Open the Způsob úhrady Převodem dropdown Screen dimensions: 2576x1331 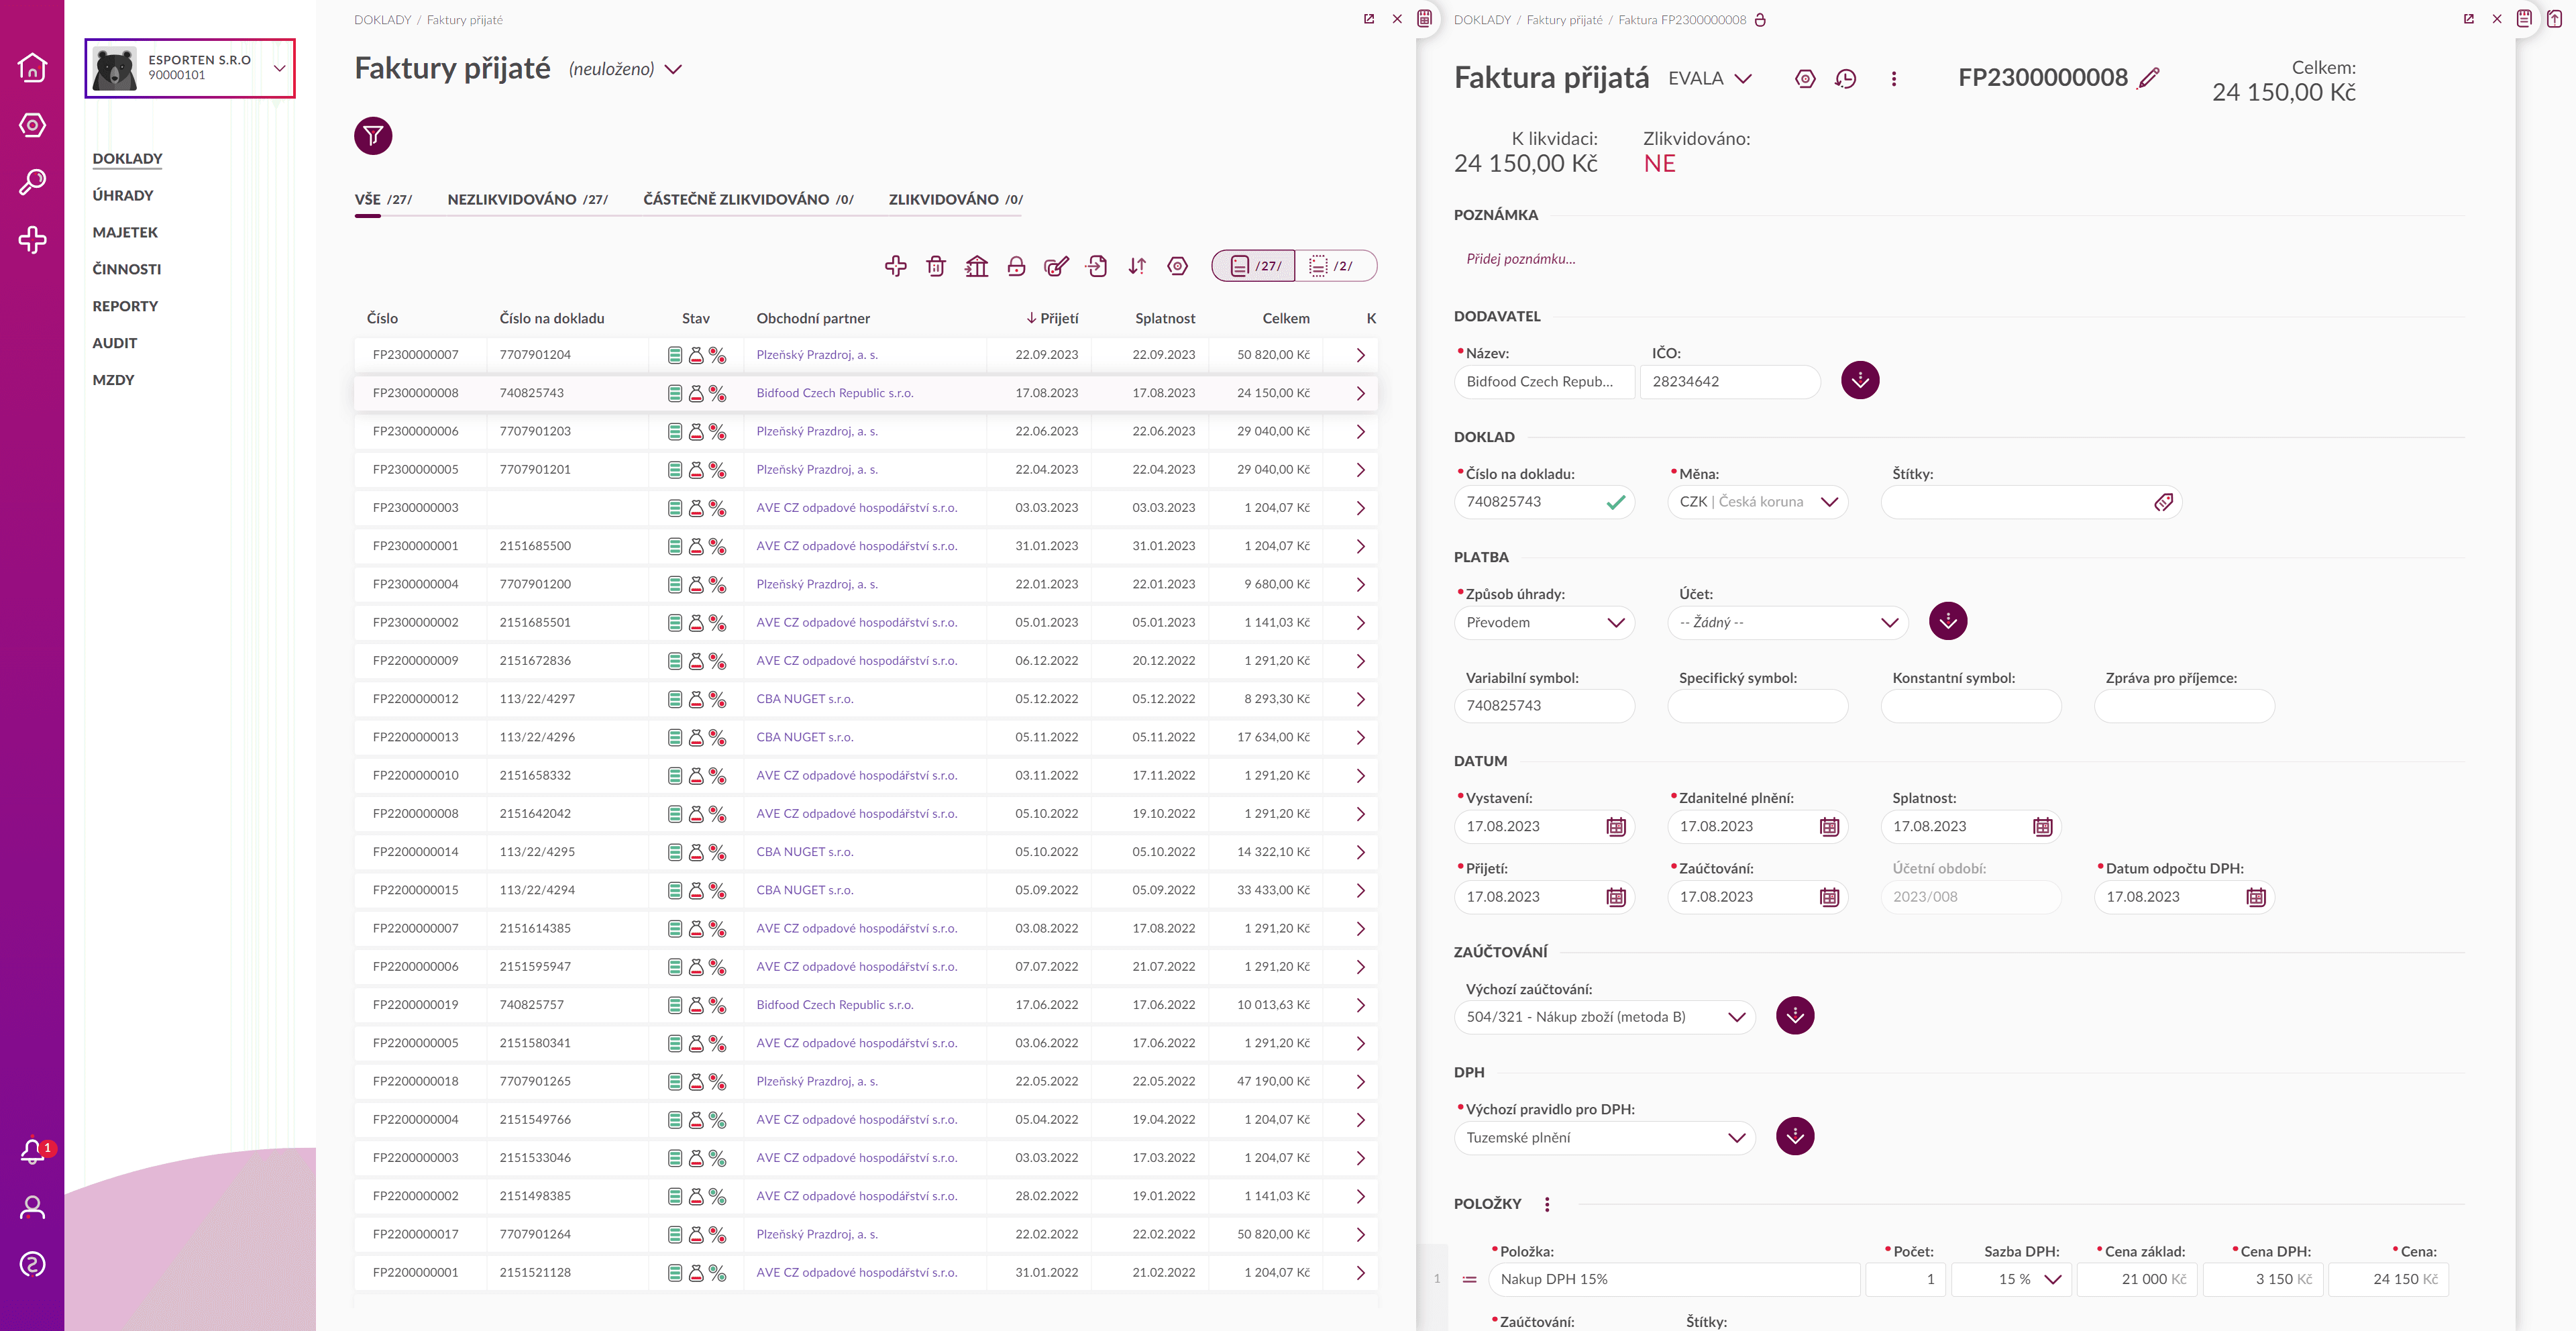[x=1544, y=623]
